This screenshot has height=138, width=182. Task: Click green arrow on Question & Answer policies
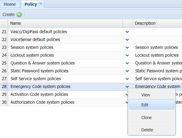(127, 63)
